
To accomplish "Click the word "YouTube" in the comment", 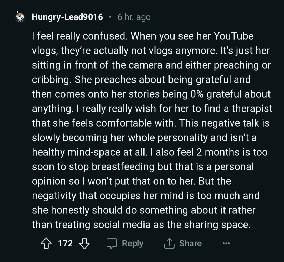I will pos(233,36).
